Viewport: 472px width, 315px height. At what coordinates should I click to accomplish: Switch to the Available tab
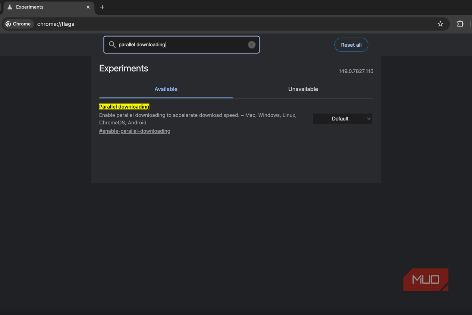pyautogui.click(x=166, y=89)
